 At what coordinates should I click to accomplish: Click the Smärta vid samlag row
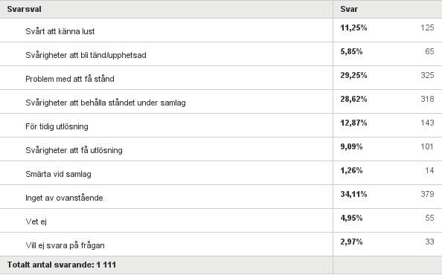click(x=221, y=173)
